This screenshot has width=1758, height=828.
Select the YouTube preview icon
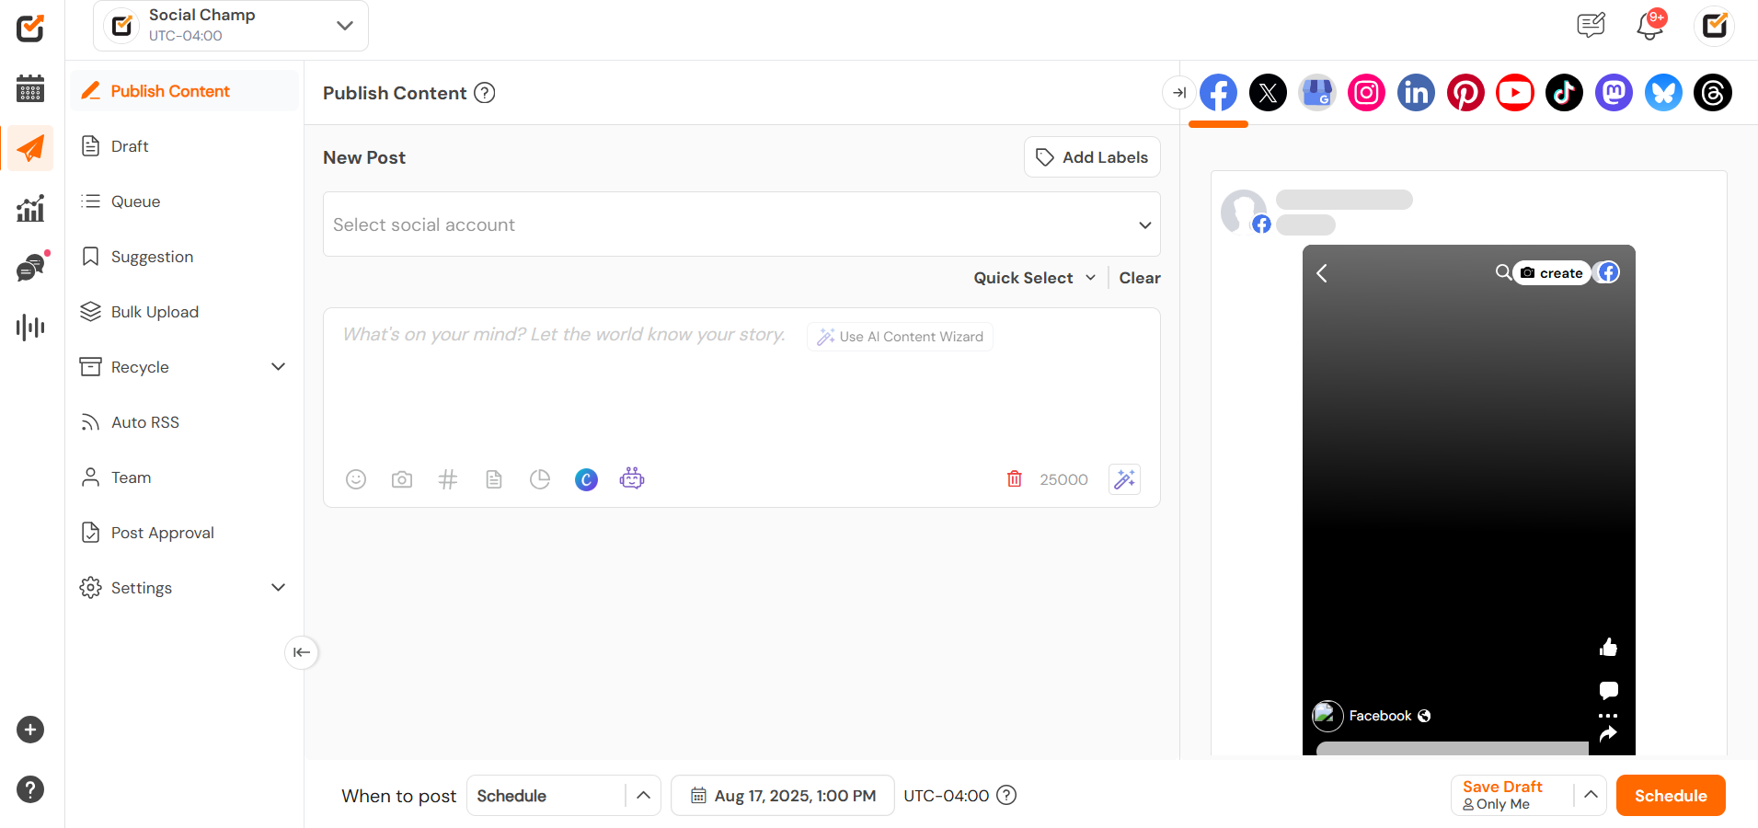coord(1515,93)
